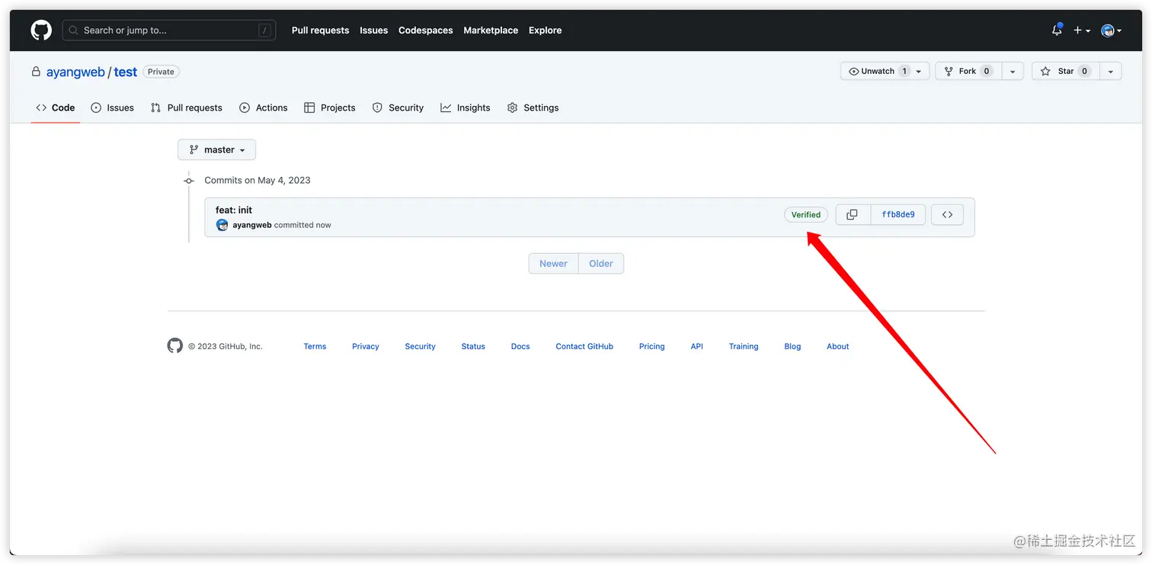Switch to the Issues repository tab

tap(112, 108)
